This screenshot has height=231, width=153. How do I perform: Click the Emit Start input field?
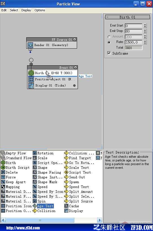[134, 26]
